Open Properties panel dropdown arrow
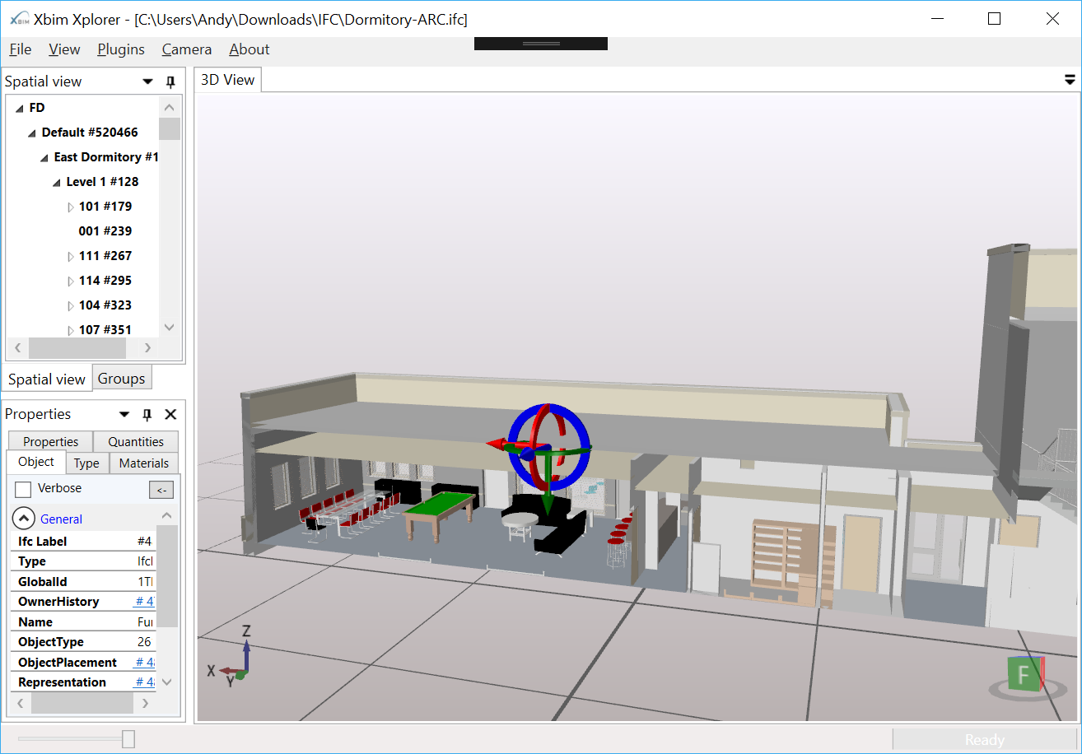 coord(124,414)
